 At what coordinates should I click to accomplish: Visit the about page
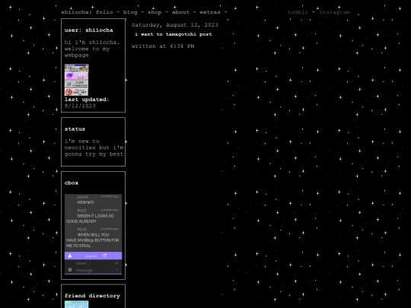point(180,12)
